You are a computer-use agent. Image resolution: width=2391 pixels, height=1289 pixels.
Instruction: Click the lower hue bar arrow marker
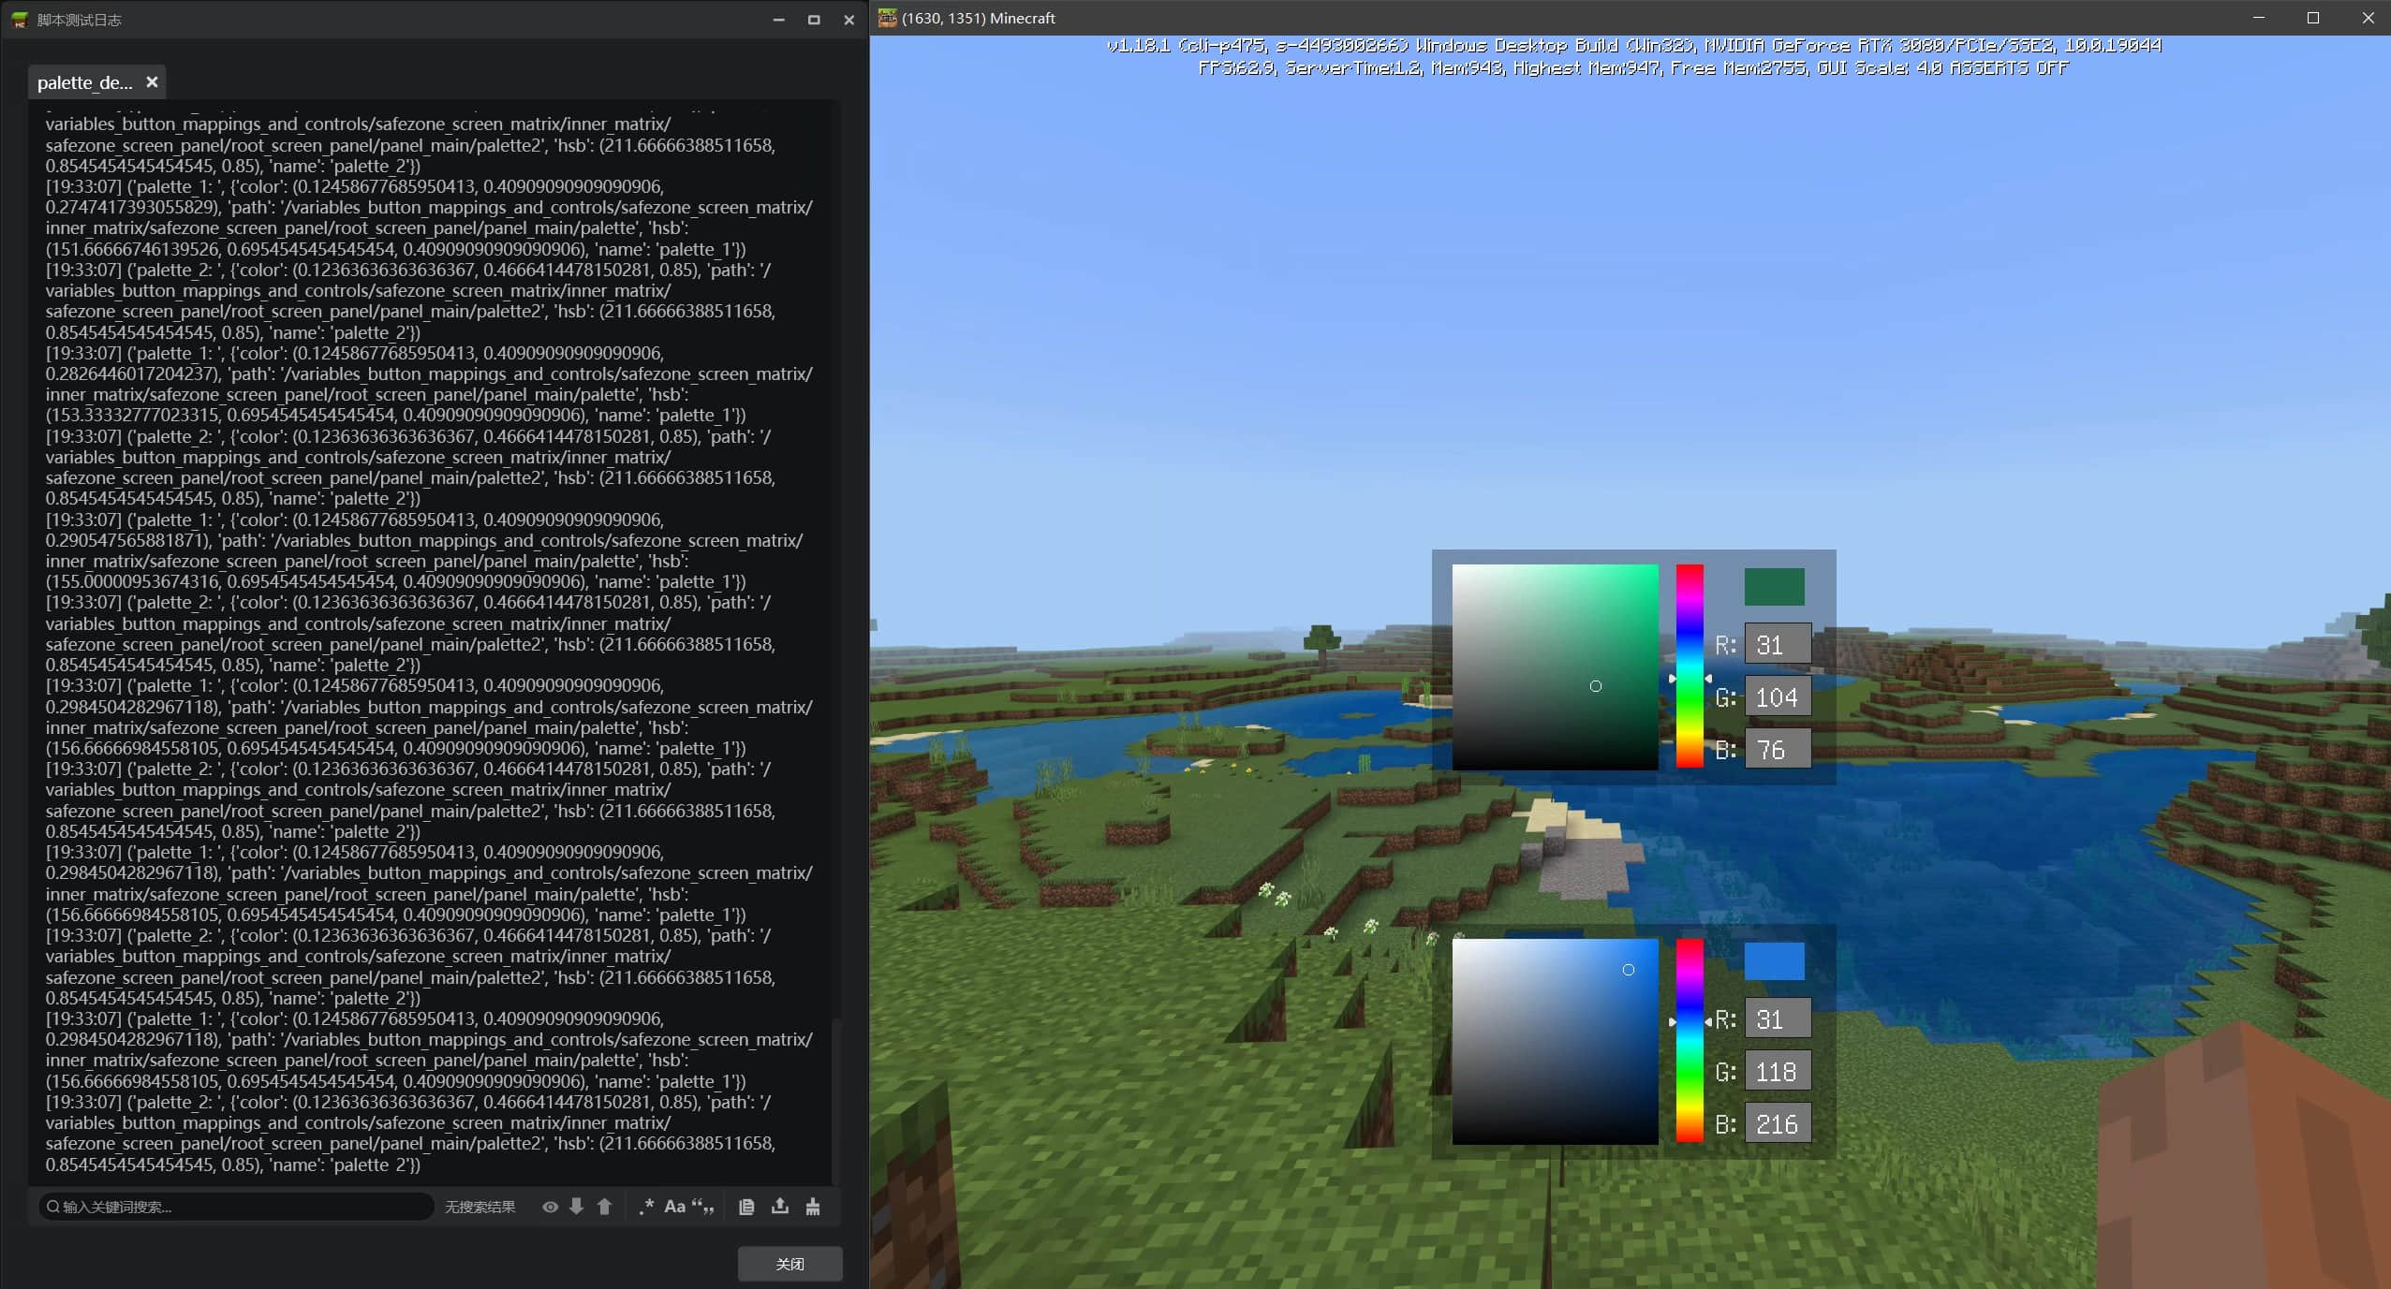click(x=1690, y=1022)
